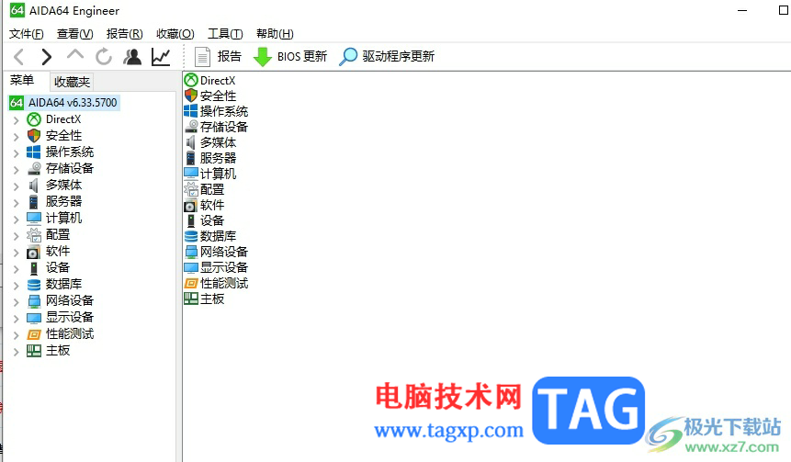Image resolution: width=791 pixels, height=462 pixels.
Task: Expand the 配置 tree node
Action: click(17, 235)
